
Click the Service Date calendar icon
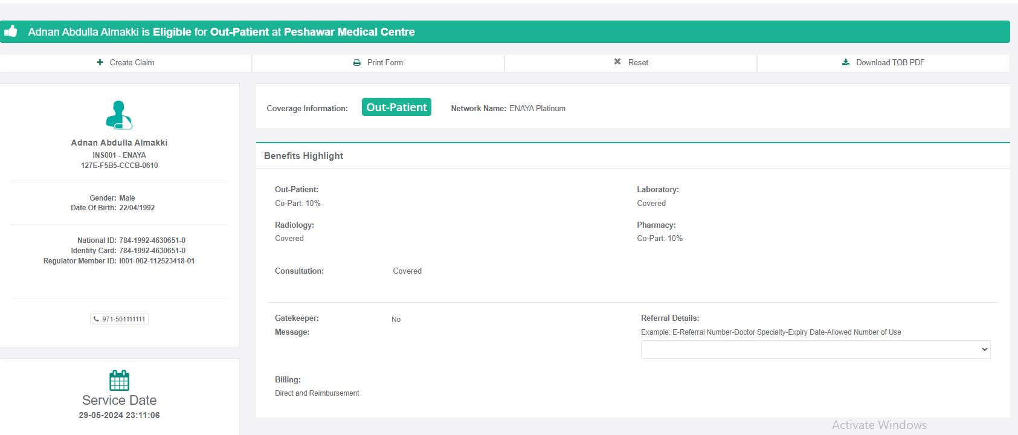point(119,381)
